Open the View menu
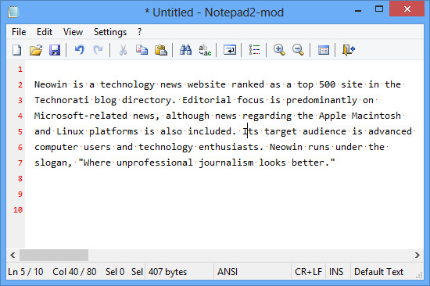 tap(73, 32)
